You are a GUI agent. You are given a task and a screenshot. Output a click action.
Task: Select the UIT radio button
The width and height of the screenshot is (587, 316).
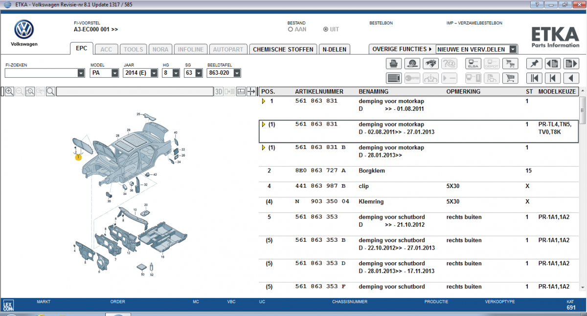point(326,29)
